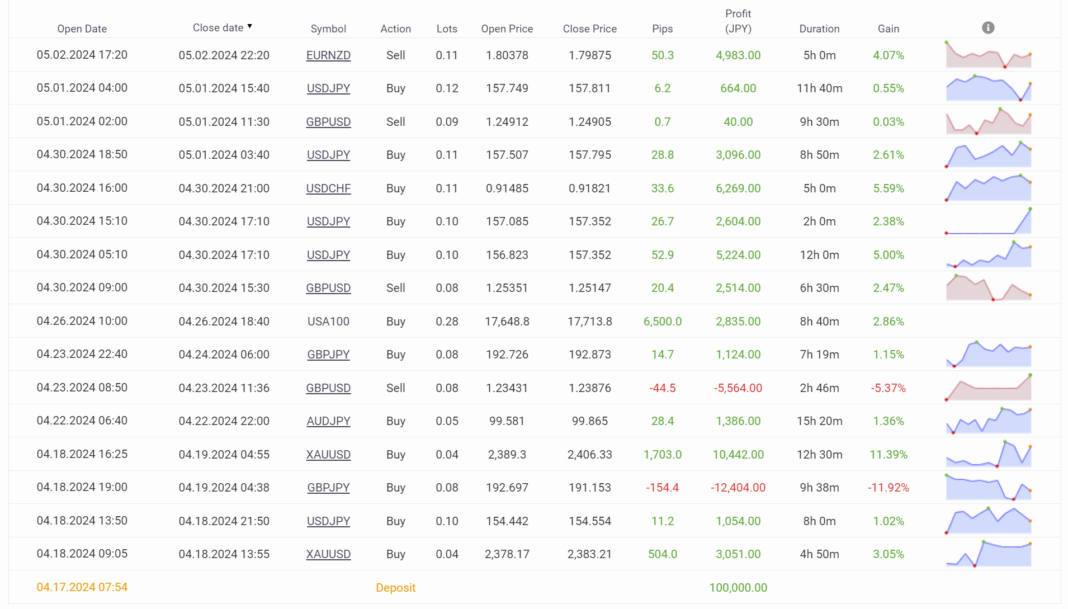1068x609 pixels.
Task: Click the USDCHF trade sparkline chart
Action: pyautogui.click(x=988, y=188)
